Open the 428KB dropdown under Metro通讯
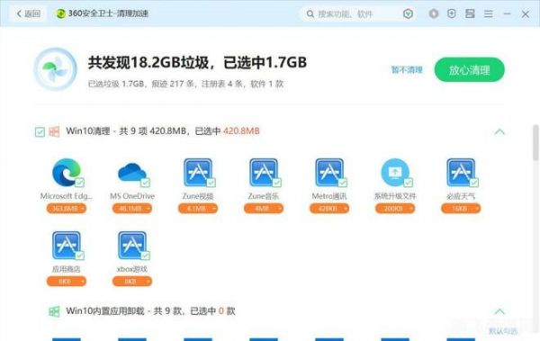 329,209
